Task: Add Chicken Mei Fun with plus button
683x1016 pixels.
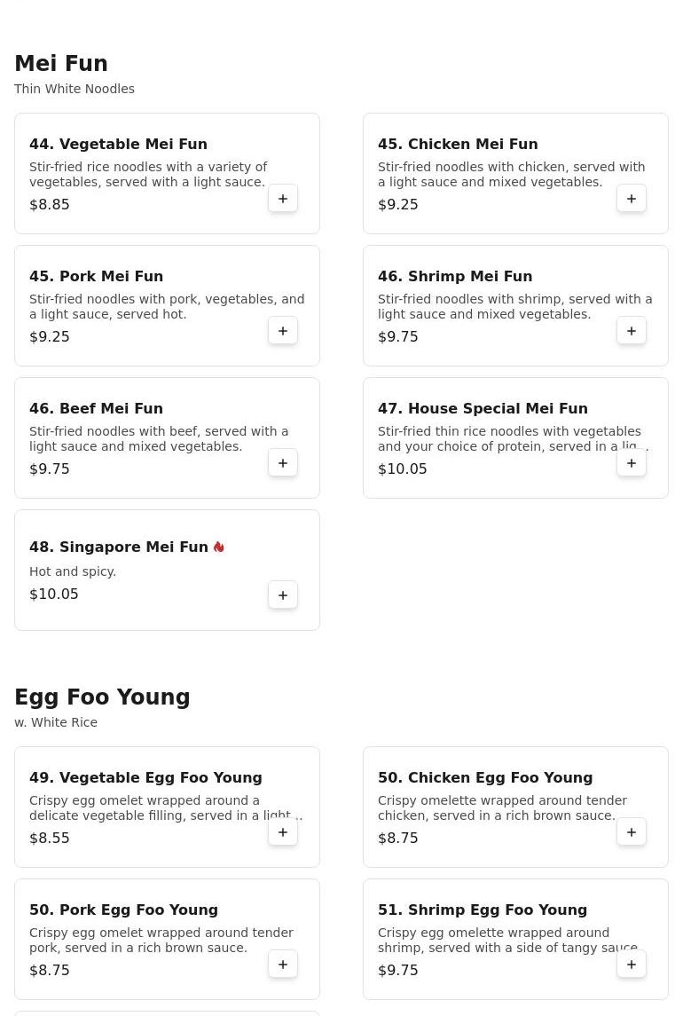Action: coord(632,199)
